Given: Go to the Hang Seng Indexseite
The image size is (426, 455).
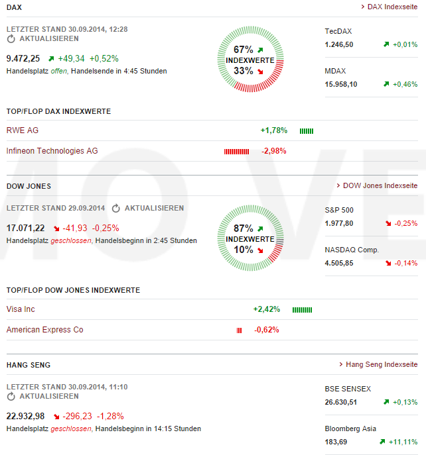Looking at the screenshot, I should (381, 365).
